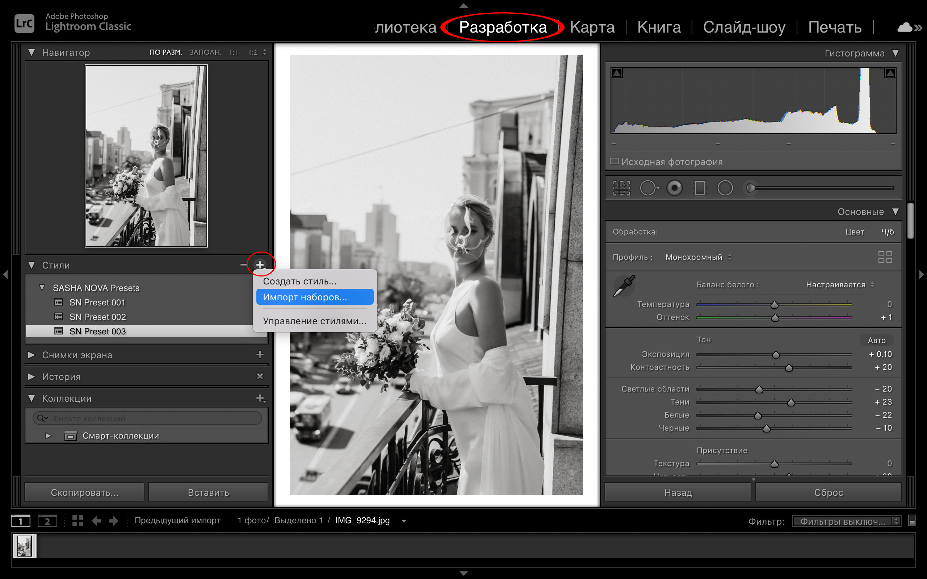The height and width of the screenshot is (579, 927).
Task: Select the Red Eye correction tool
Action: [675, 188]
